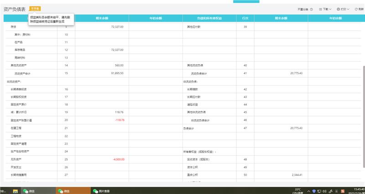Select the 负债和所有者权益 column header
Screen dimensions: 365x194
click(209, 18)
